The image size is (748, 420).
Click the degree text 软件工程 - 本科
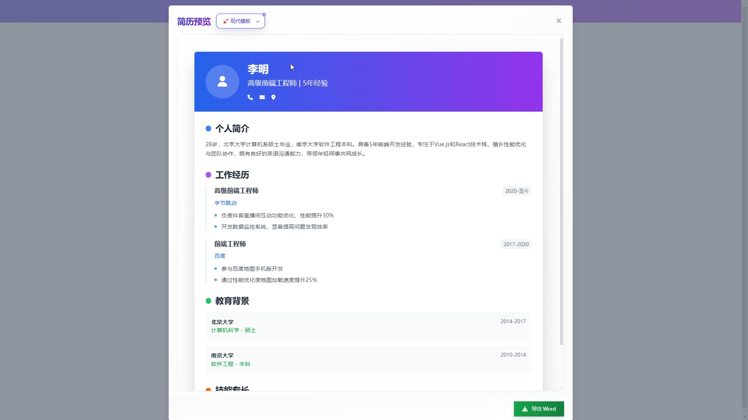231,364
